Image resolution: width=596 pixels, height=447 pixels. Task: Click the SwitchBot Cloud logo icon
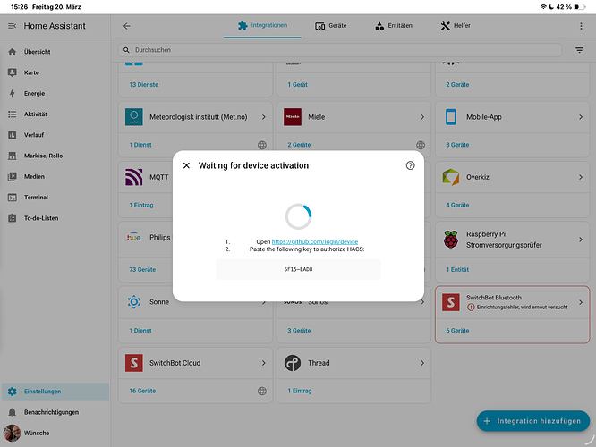[x=134, y=363]
